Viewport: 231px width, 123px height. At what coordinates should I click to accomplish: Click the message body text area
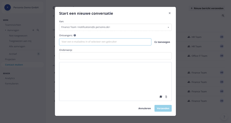115,78
